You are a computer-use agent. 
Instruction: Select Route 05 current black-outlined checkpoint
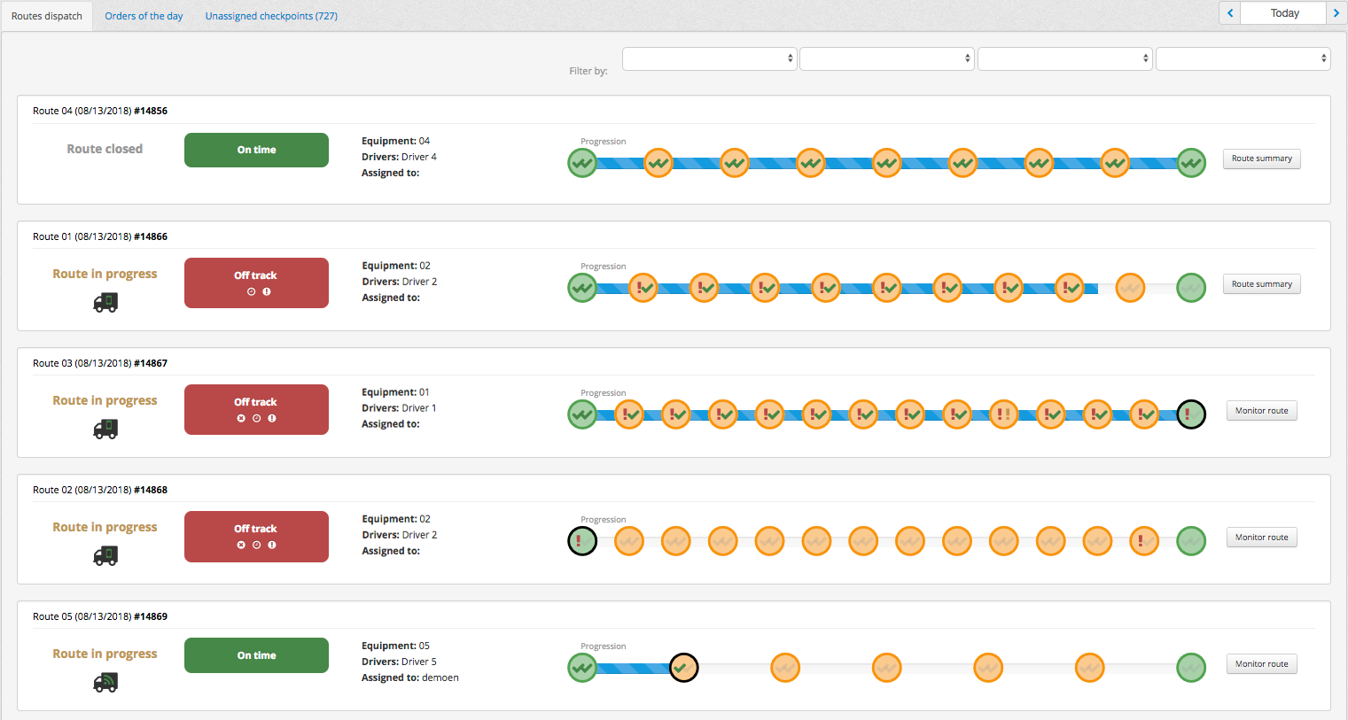coord(683,668)
